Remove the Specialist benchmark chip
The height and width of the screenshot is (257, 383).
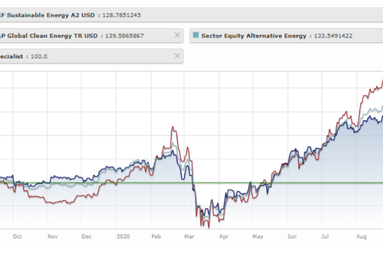(x=177, y=56)
